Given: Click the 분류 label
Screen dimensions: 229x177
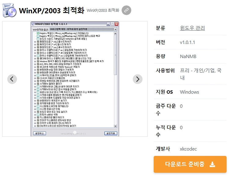Looking at the screenshot, I should [x=161, y=28].
